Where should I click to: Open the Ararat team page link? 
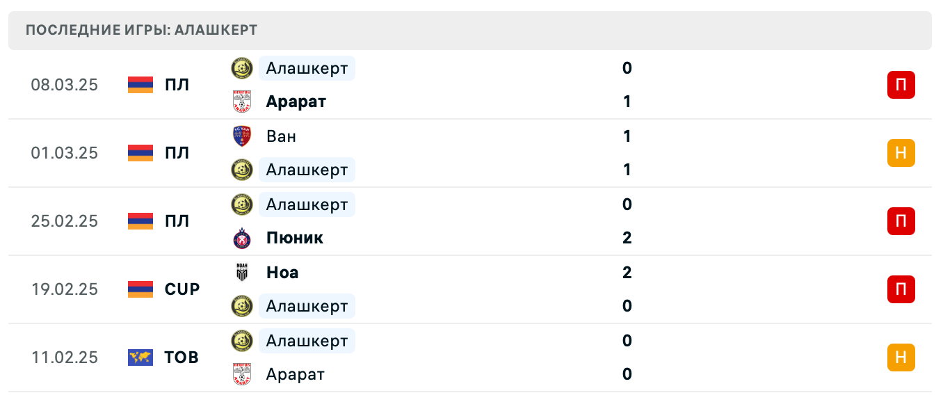coord(295,102)
